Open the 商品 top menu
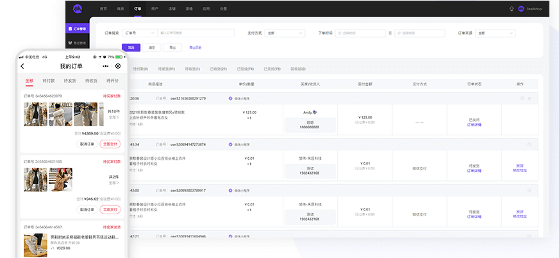Image resolution: width=559 pixels, height=258 pixels. pyautogui.click(x=121, y=9)
